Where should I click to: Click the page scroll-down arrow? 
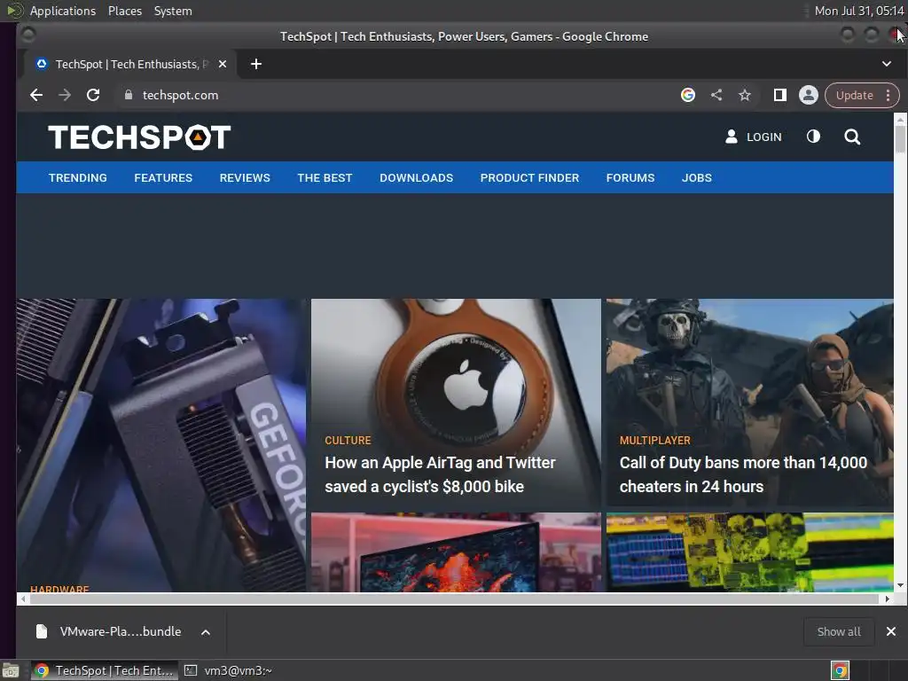click(x=900, y=585)
